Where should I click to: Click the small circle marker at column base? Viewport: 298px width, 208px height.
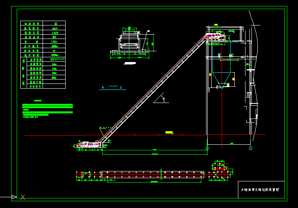click(x=207, y=148)
